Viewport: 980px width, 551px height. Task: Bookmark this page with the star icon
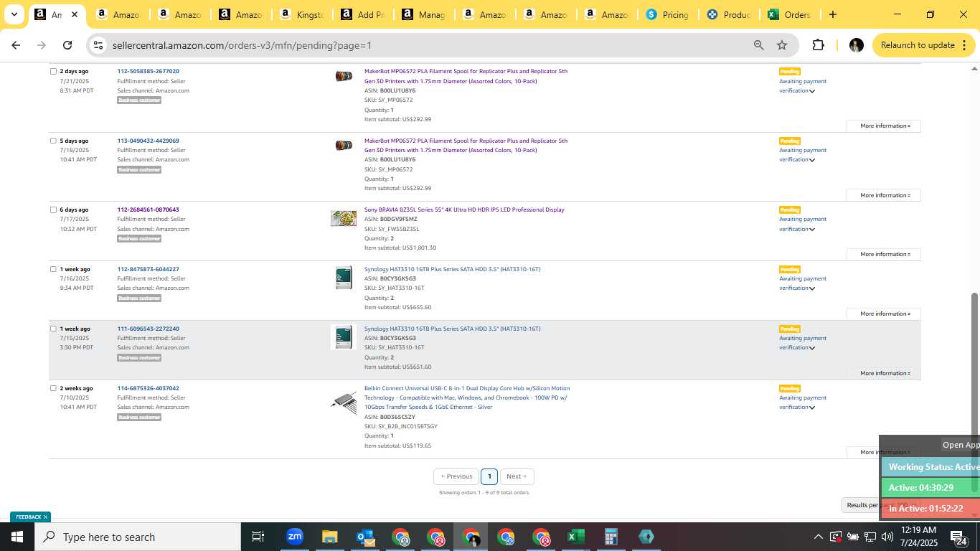coord(782,45)
